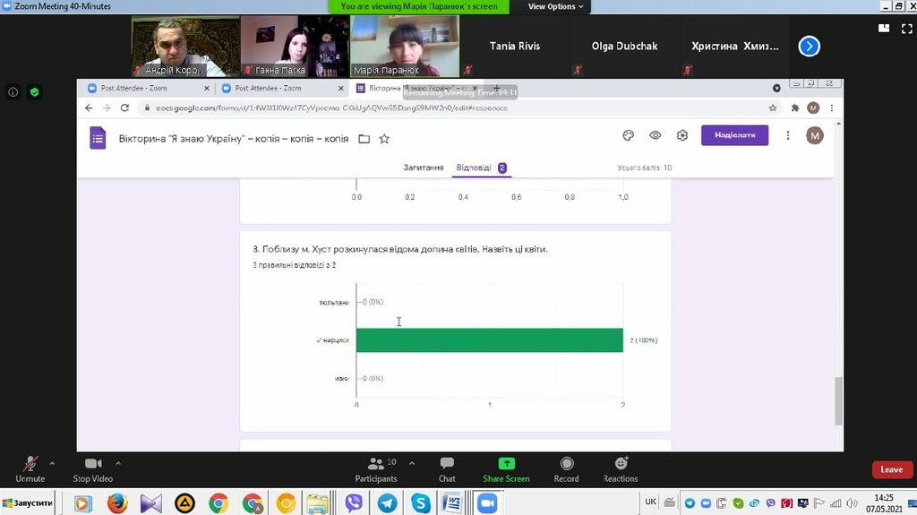Show next participants with blue arrow

click(x=809, y=46)
